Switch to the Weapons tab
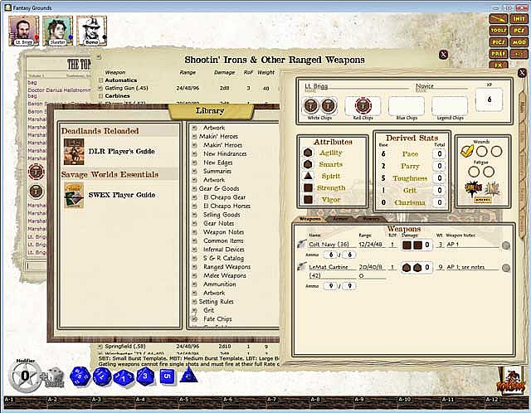Screen dimensions: 531x413 [309, 219]
